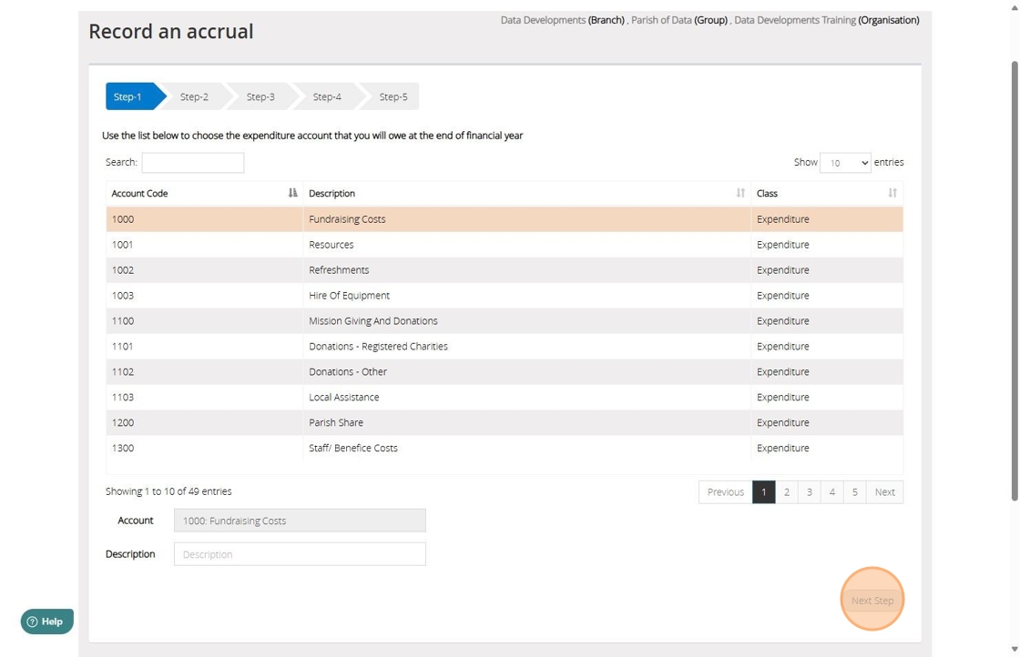Click account code 1003 cell
The height and width of the screenshot is (657, 1020).
click(204, 295)
